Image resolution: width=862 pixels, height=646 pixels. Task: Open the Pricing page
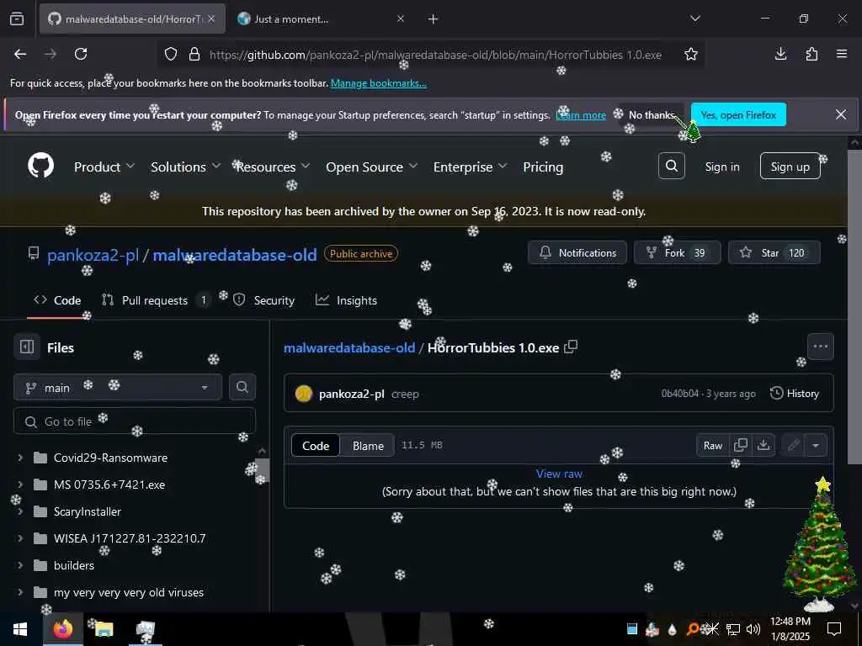point(543,167)
